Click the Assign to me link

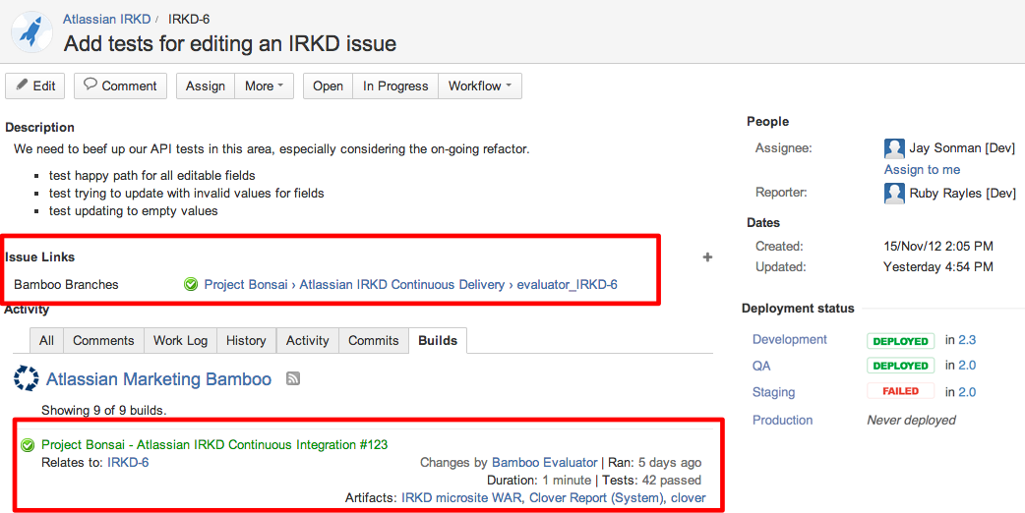pyautogui.click(x=922, y=170)
